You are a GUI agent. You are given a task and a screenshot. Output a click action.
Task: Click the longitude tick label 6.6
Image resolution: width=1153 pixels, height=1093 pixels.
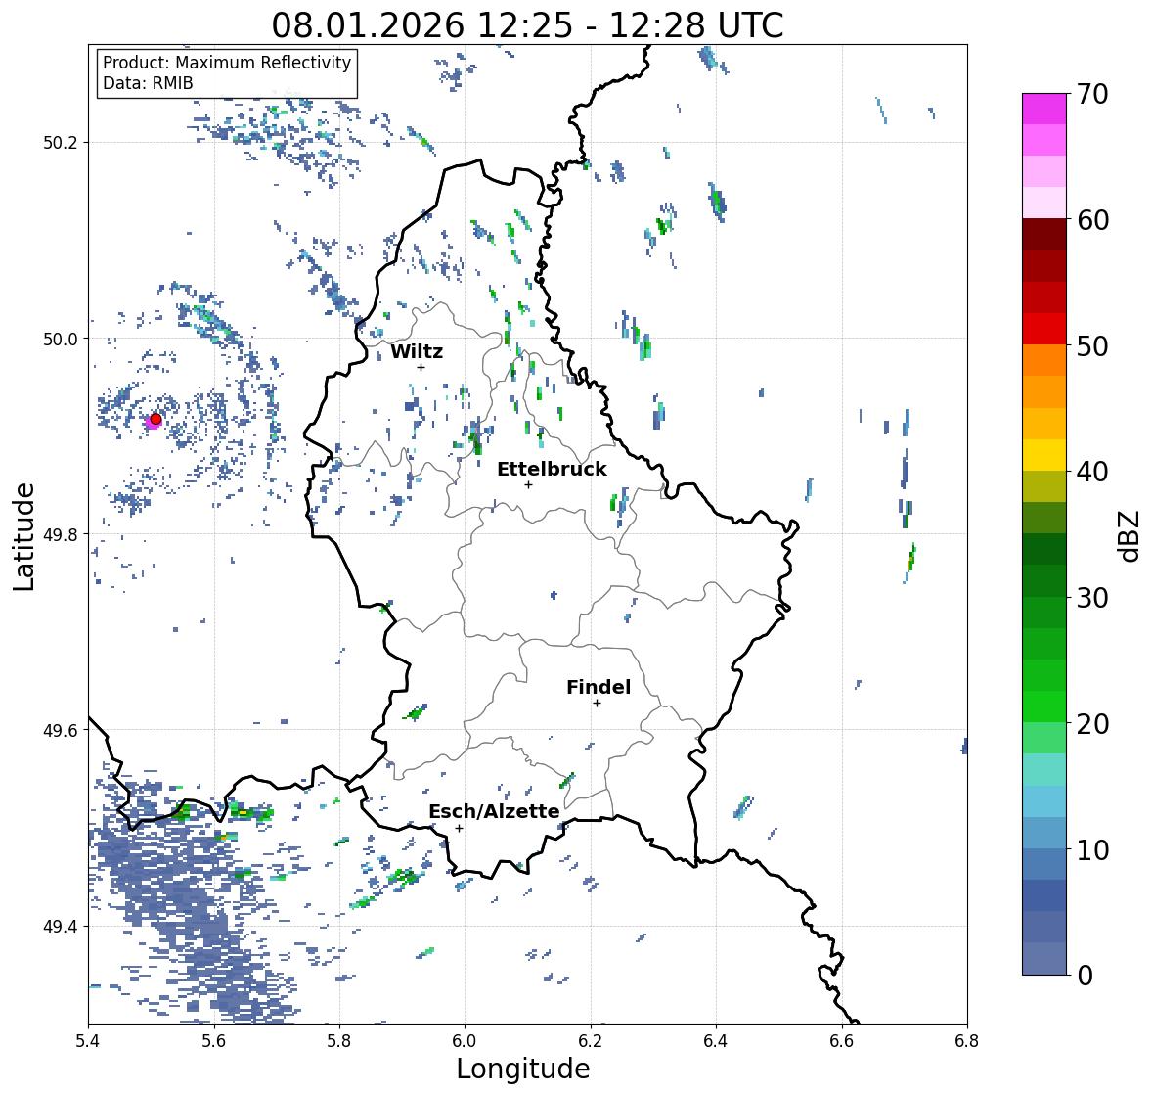click(x=841, y=1041)
